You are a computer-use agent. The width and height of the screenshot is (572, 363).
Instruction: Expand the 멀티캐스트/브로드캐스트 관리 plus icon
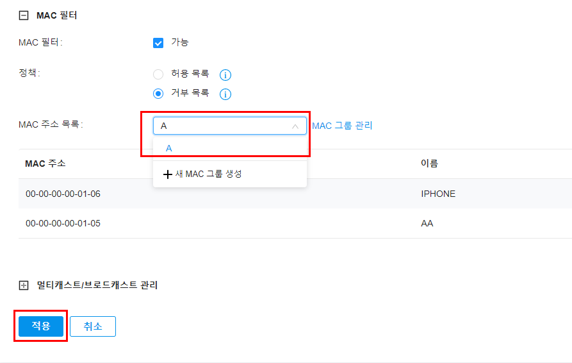(x=24, y=285)
